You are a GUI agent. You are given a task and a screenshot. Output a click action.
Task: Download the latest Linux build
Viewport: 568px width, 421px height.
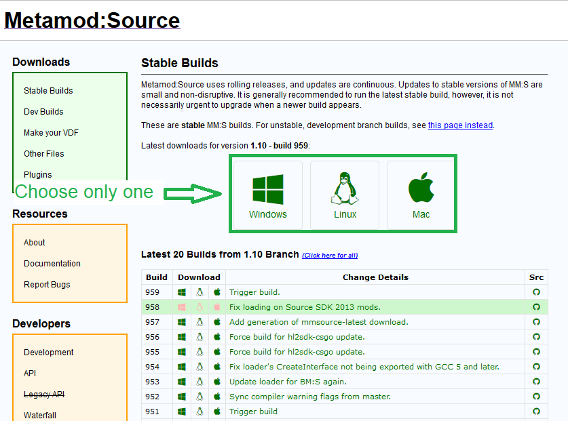[345, 195]
